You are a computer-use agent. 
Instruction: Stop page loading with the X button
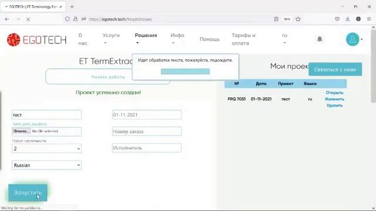coord(28,19)
